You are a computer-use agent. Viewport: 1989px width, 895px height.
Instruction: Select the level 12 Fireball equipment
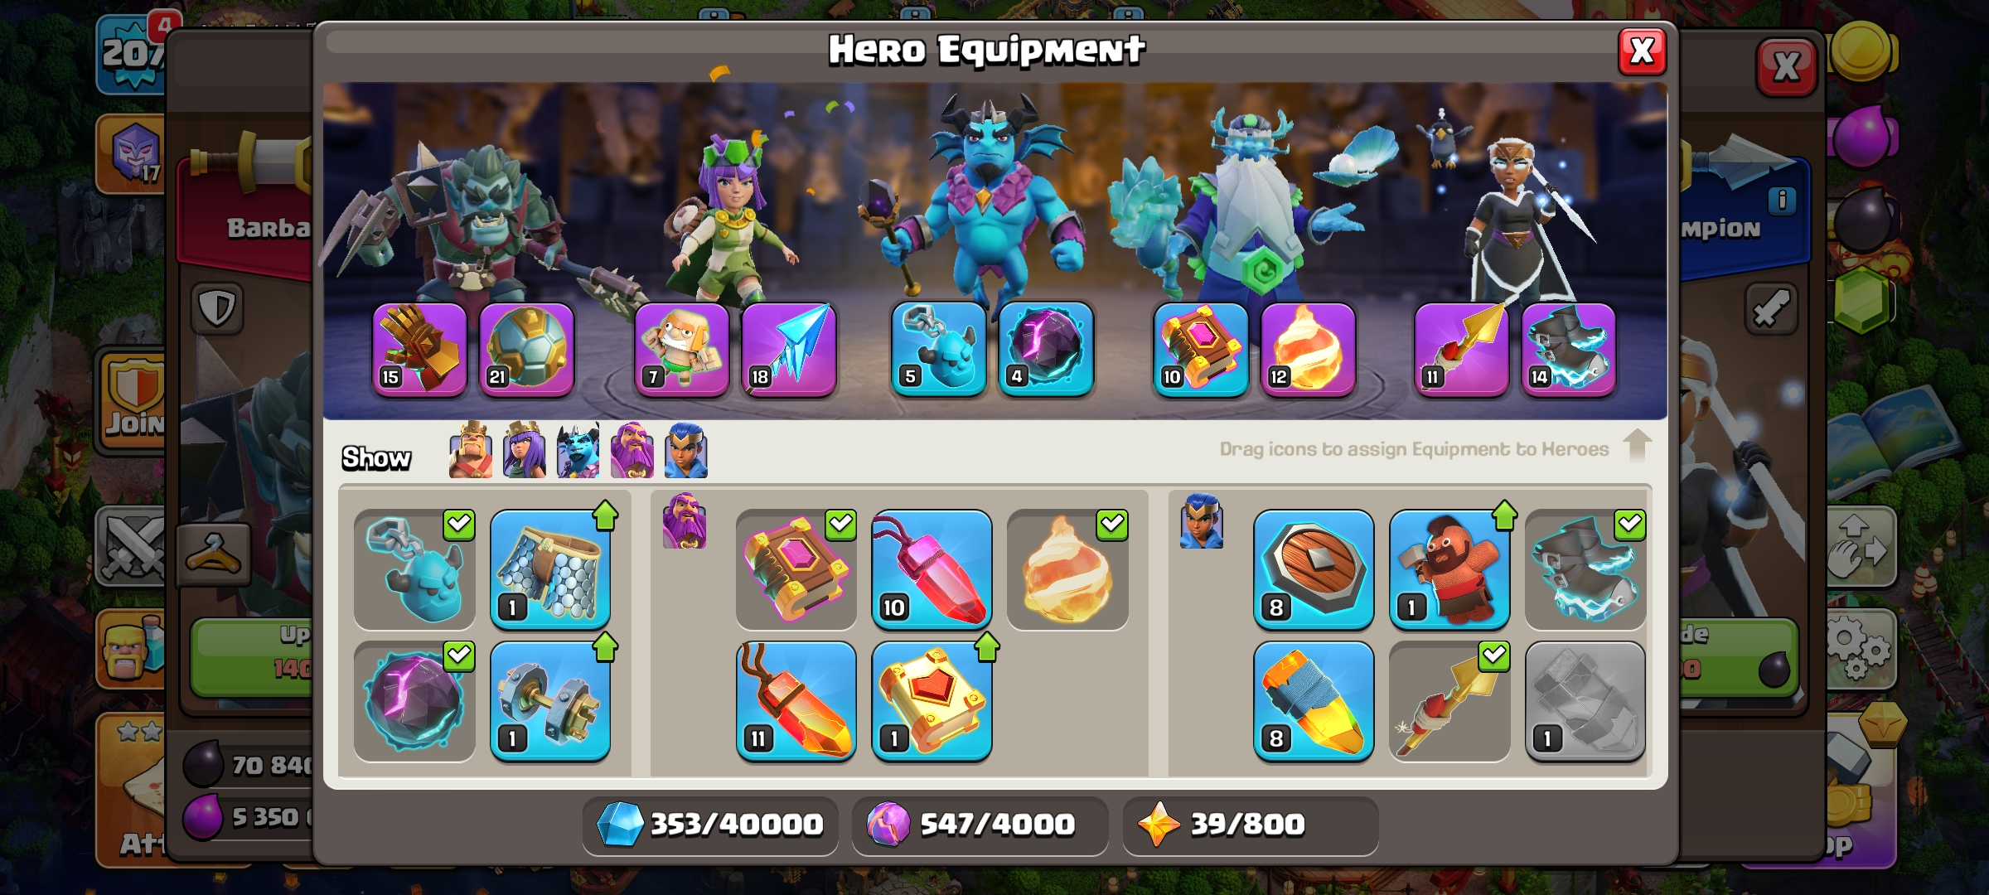point(1308,349)
